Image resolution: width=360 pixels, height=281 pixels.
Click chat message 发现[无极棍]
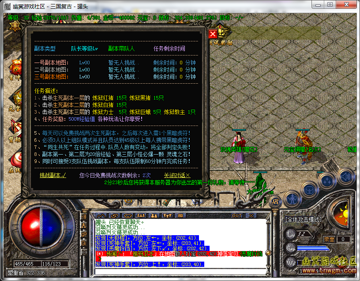pos(147,238)
